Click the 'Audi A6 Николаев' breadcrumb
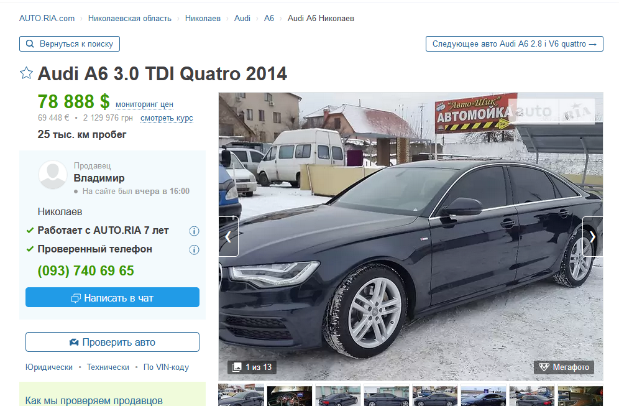The width and height of the screenshot is (619, 406). point(321,18)
